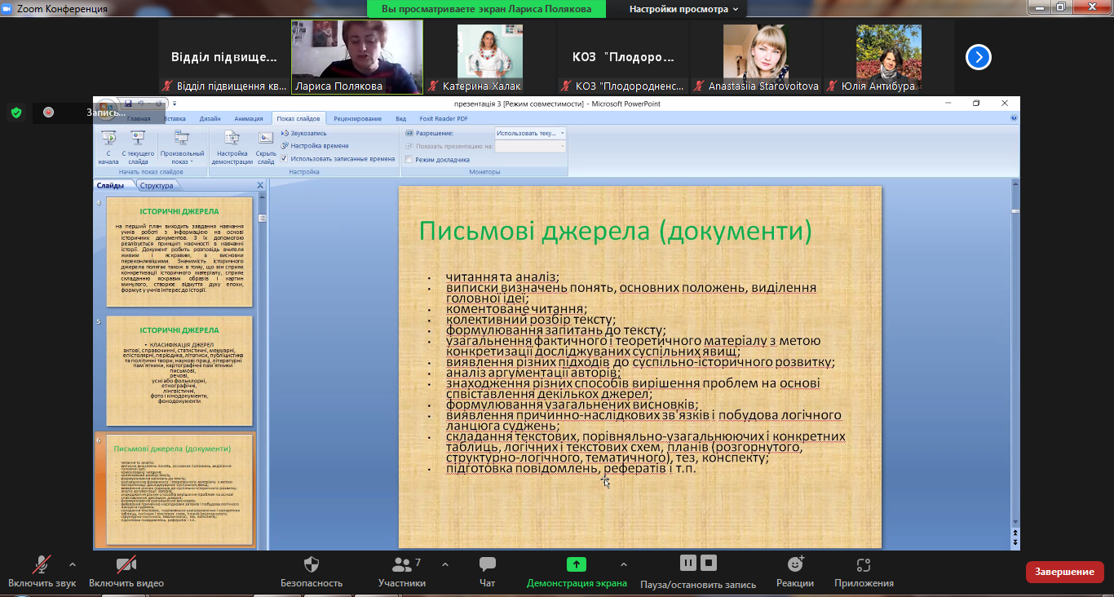Select the slide 5 thumbnail КЛАСИФІКАЦІЯ ДЖЕРЕЛ
The width and height of the screenshot is (1114, 597).
(179, 371)
